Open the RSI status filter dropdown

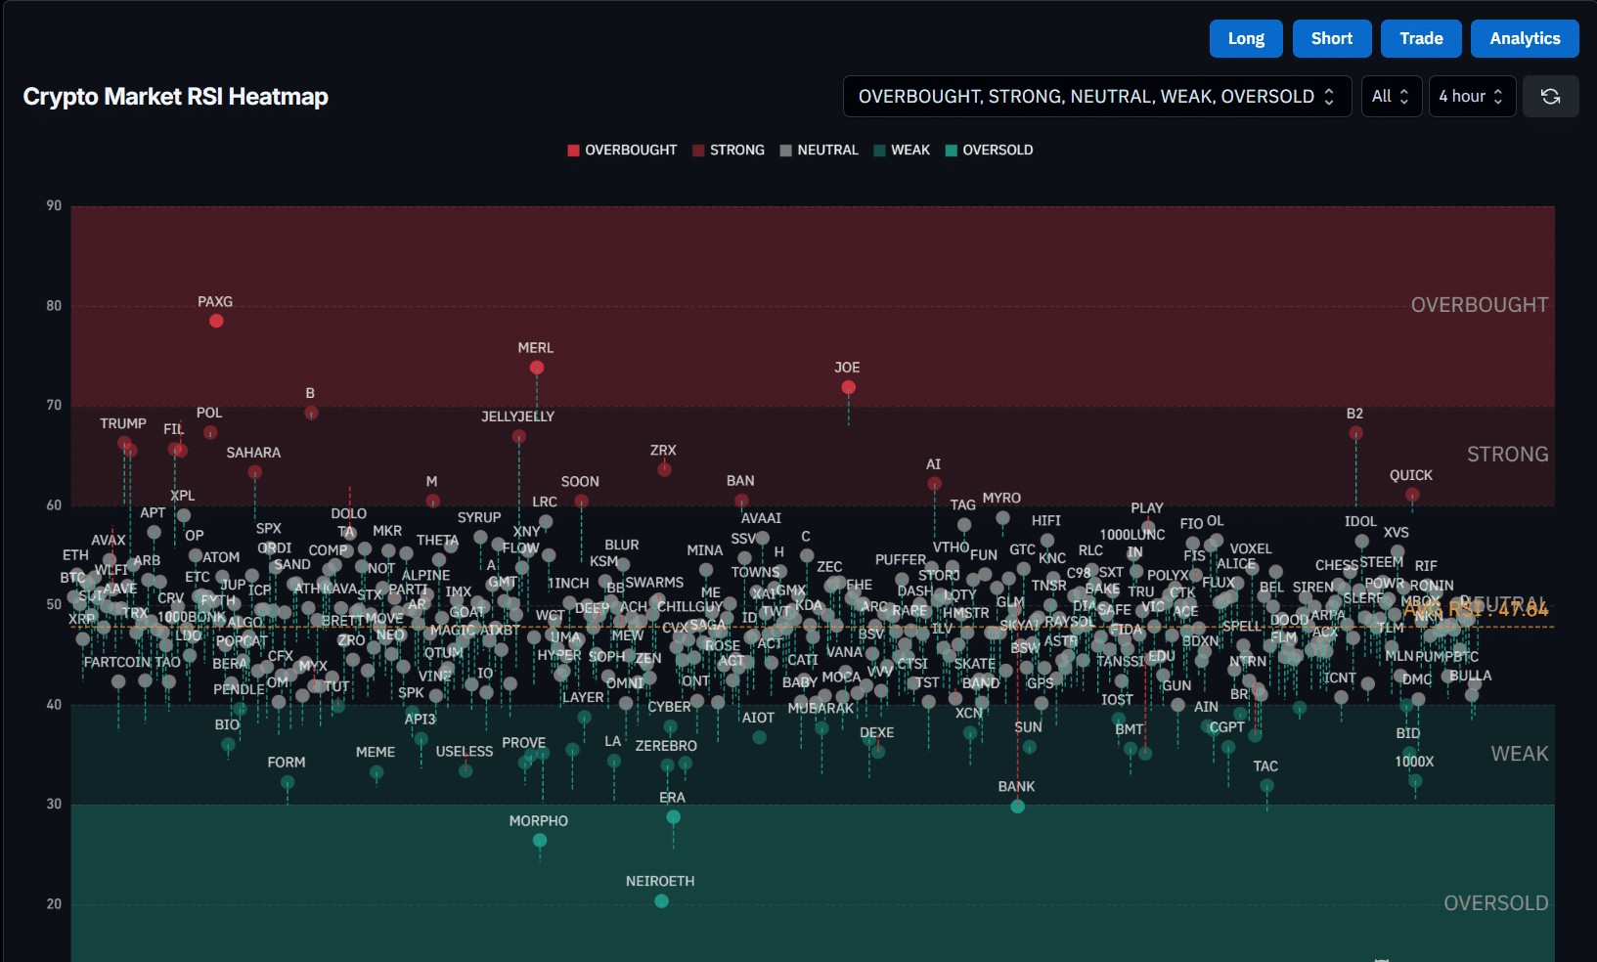(1097, 96)
